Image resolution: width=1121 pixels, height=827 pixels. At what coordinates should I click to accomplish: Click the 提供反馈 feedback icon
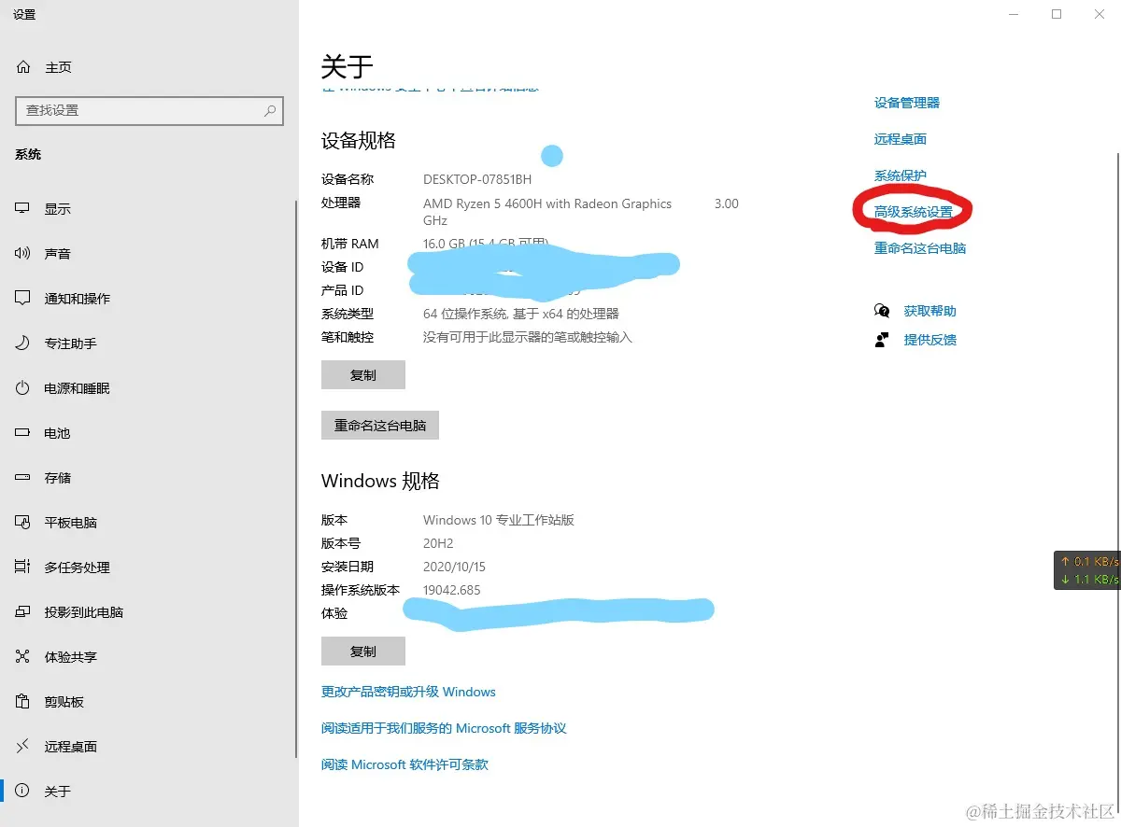[881, 340]
